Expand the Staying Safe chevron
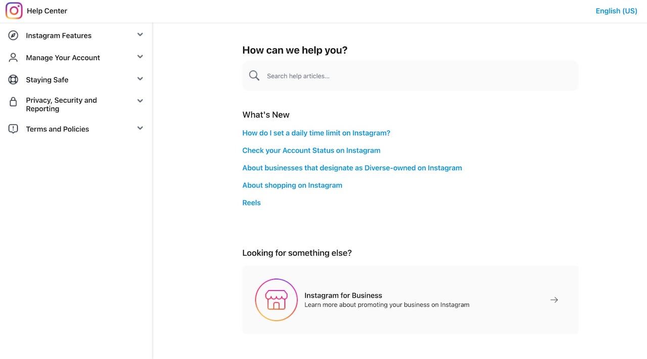Screen dimensions: 647x359 (140, 79)
